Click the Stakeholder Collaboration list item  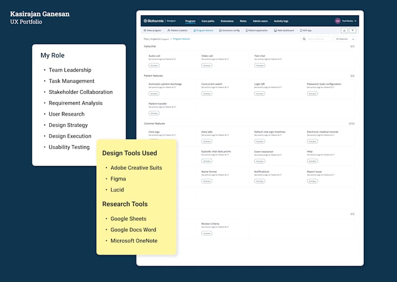point(80,92)
